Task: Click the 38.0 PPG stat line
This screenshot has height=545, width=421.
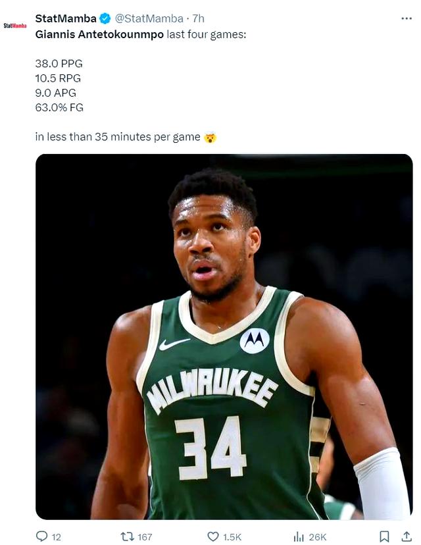Action: (x=59, y=64)
